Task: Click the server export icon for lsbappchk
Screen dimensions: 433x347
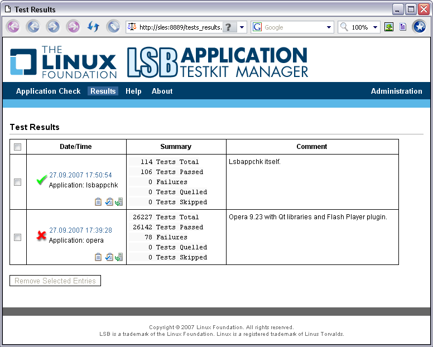Action: [x=119, y=202]
